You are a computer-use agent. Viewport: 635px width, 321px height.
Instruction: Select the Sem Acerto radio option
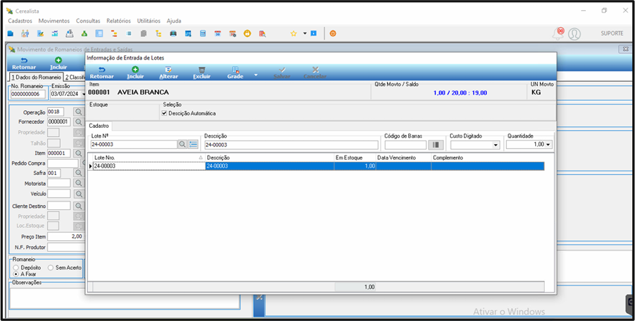(51, 268)
